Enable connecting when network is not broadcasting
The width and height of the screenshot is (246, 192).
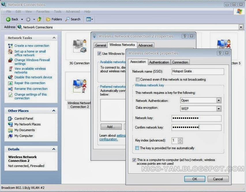pyautogui.click(x=138, y=79)
